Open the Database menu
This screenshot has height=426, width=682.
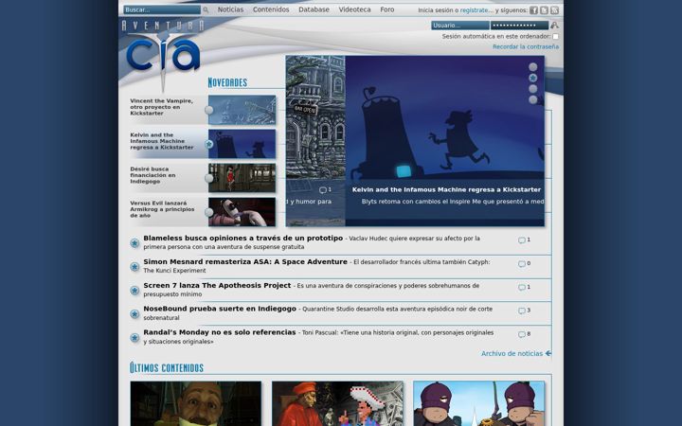pos(314,9)
